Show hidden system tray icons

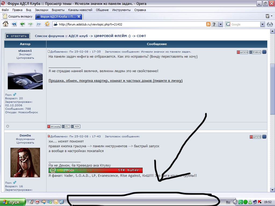tap(235, 202)
